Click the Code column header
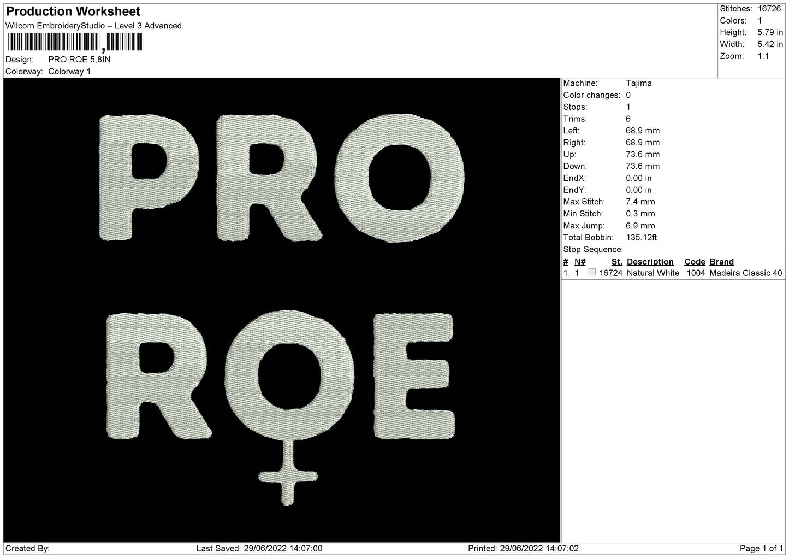The width and height of the screenshot is (789, 558). coord(695,262)
